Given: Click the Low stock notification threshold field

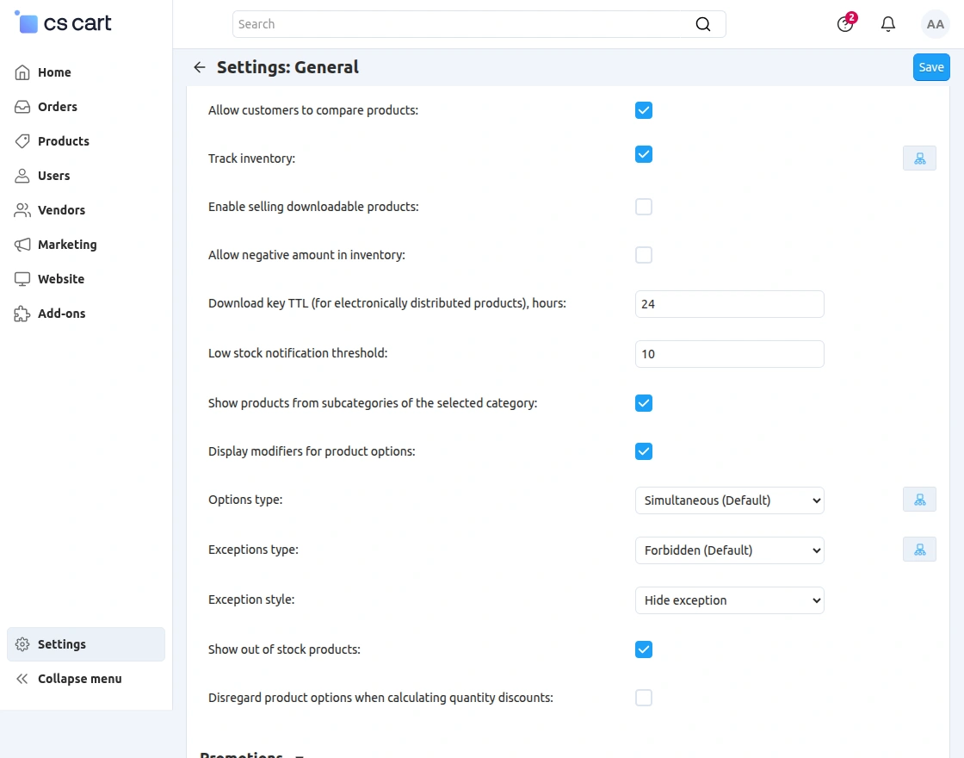Looking at the screenshot, I should [729, 354].
